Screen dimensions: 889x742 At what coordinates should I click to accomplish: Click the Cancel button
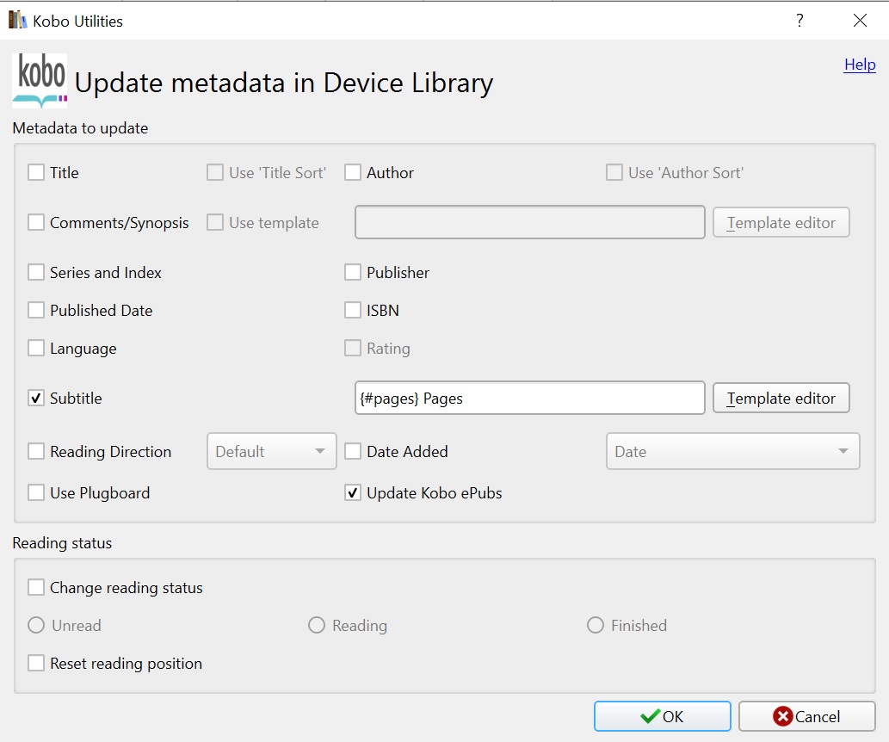[806, 716]
